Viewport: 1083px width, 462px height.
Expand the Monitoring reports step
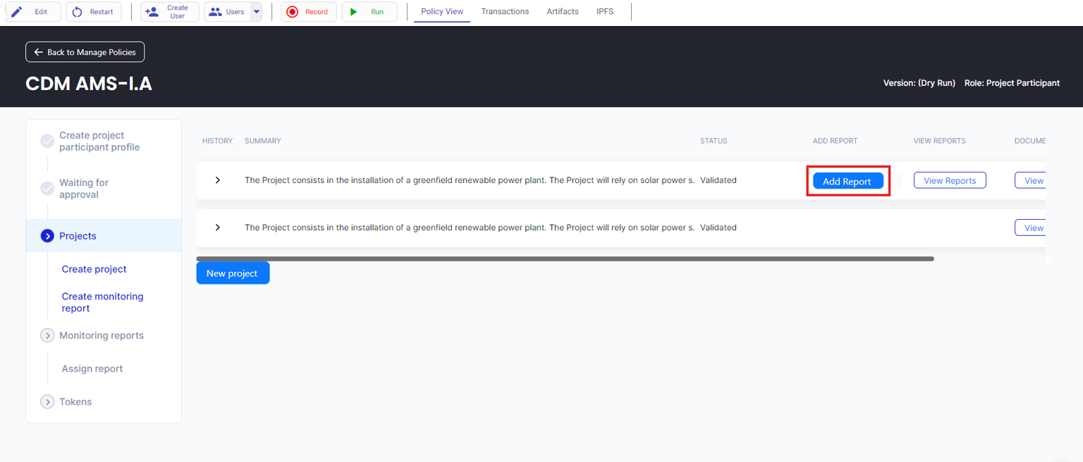[x=47, y=335]
